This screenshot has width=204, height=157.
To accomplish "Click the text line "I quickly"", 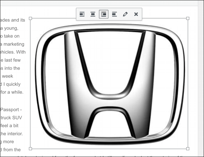I will (x=12, y=84).
